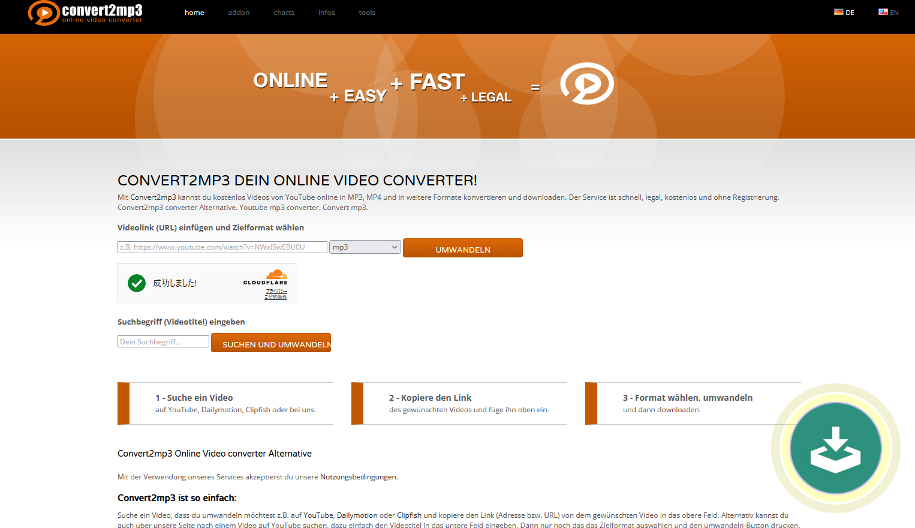Open the tools menu item

367,13
